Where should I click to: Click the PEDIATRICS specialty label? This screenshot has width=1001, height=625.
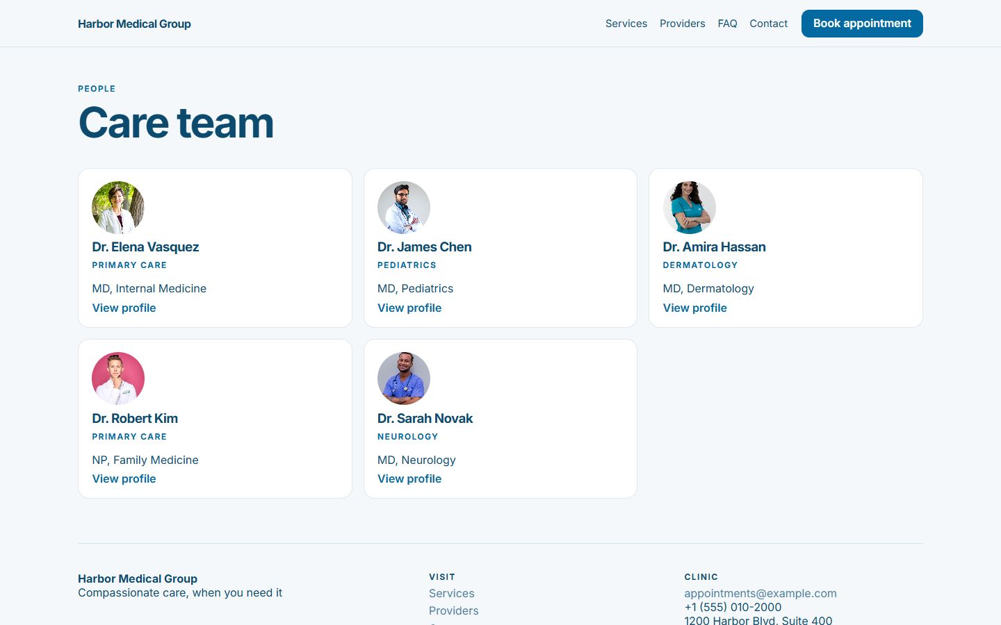pyautogui.click(x=407, y=265)
